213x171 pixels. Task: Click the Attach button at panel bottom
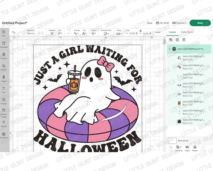[x=187, y=148]
